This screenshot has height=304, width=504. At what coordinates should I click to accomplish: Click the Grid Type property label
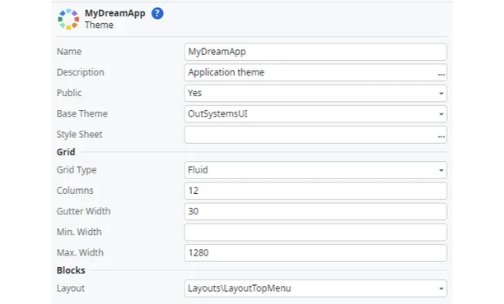(77, 170)
